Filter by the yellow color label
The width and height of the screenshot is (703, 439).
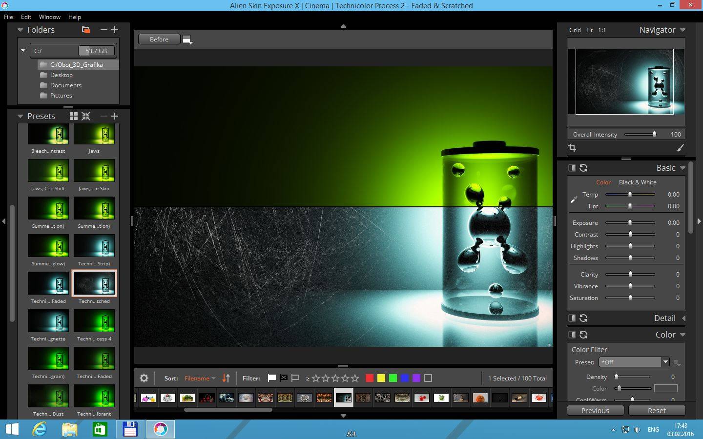tap(381, 378)
